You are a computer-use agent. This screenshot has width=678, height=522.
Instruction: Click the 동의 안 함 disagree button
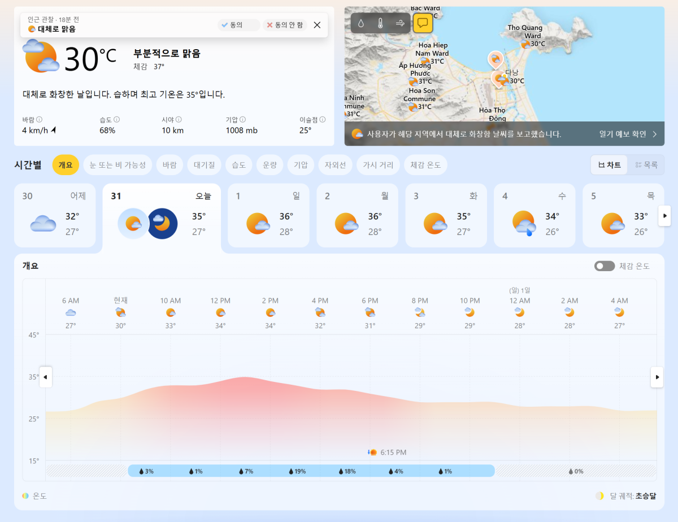click(x=285, y=25)
